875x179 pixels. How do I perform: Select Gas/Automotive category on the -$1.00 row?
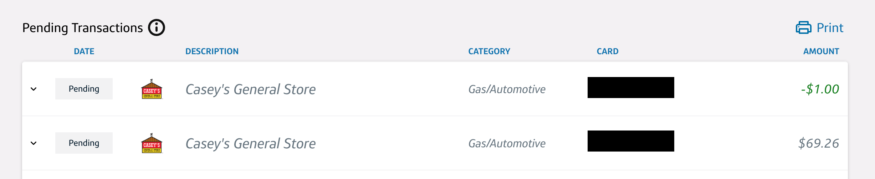[507, 89]
